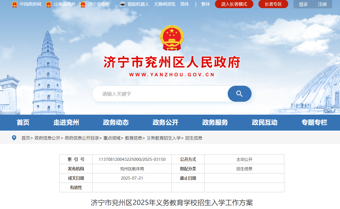Go to 走进兖州 section

(66, 123)
